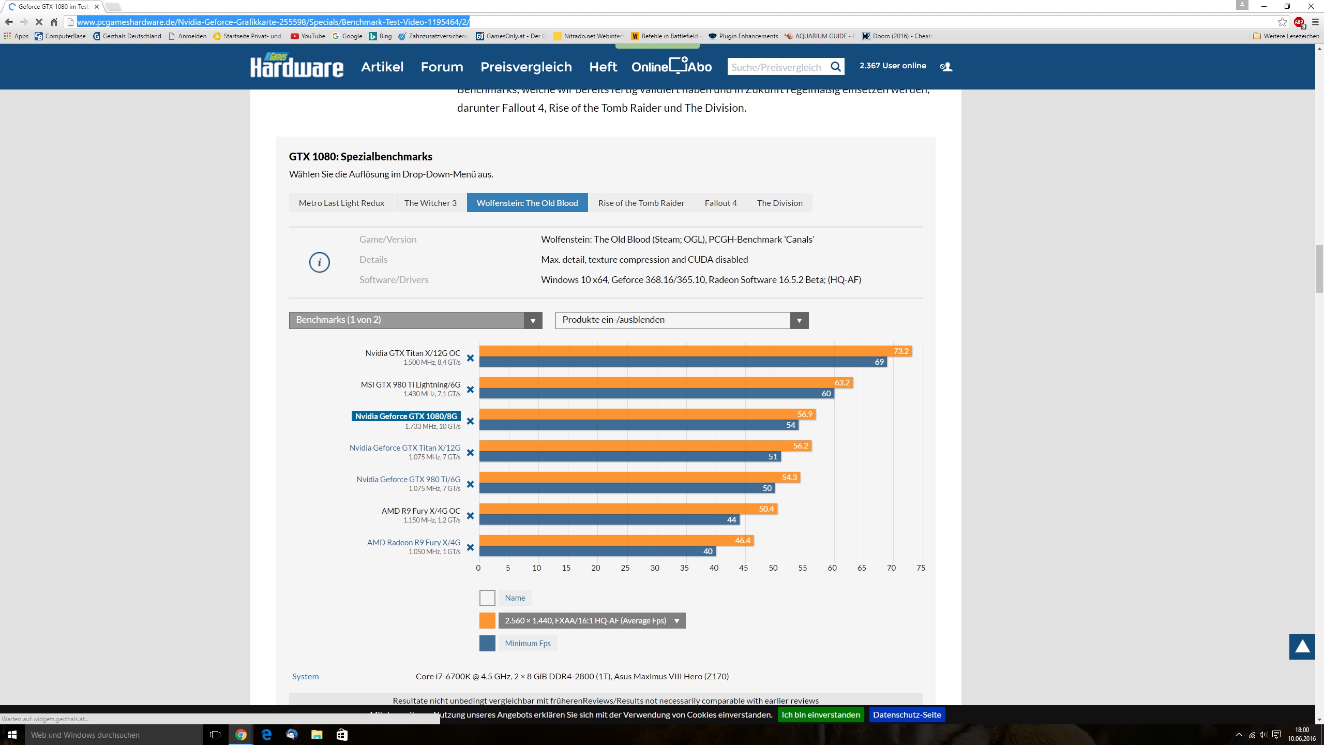Click the blue Minimum Fps color swatch
This screenshot has height=745, width=1324.
[x=487, y=644]
